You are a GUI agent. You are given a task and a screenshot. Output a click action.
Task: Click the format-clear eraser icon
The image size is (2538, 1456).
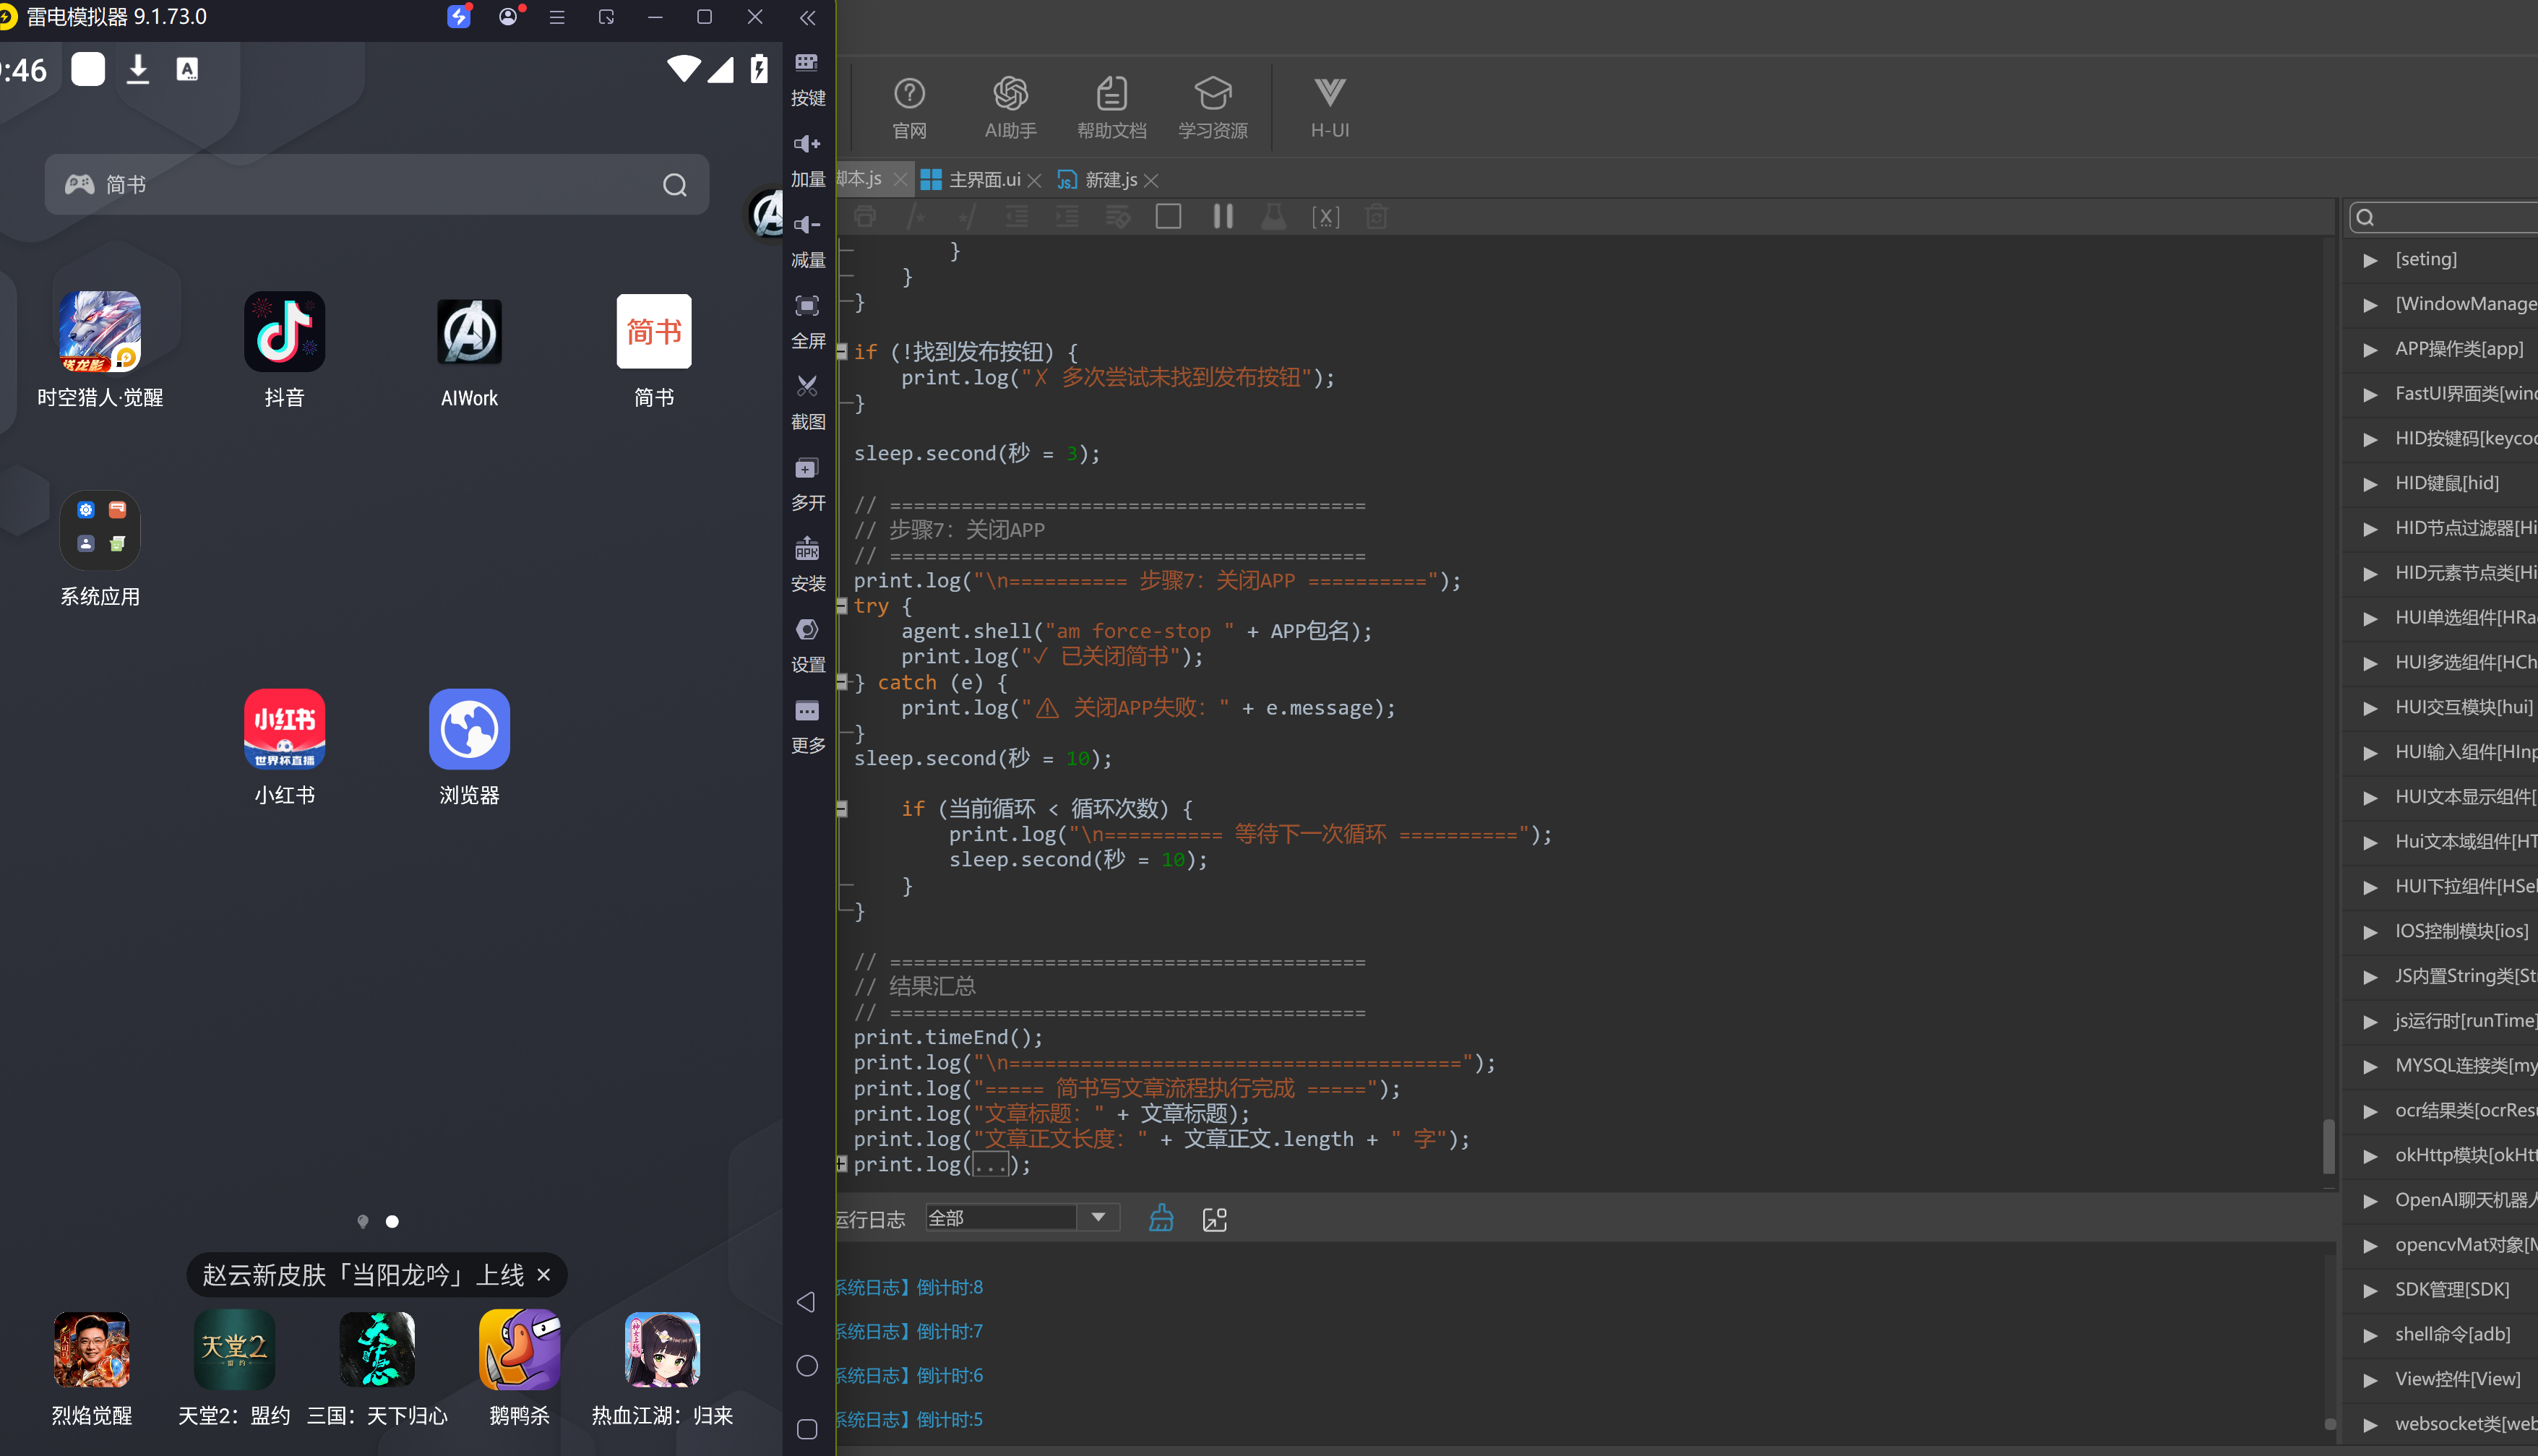click(x=1118, y=216)
